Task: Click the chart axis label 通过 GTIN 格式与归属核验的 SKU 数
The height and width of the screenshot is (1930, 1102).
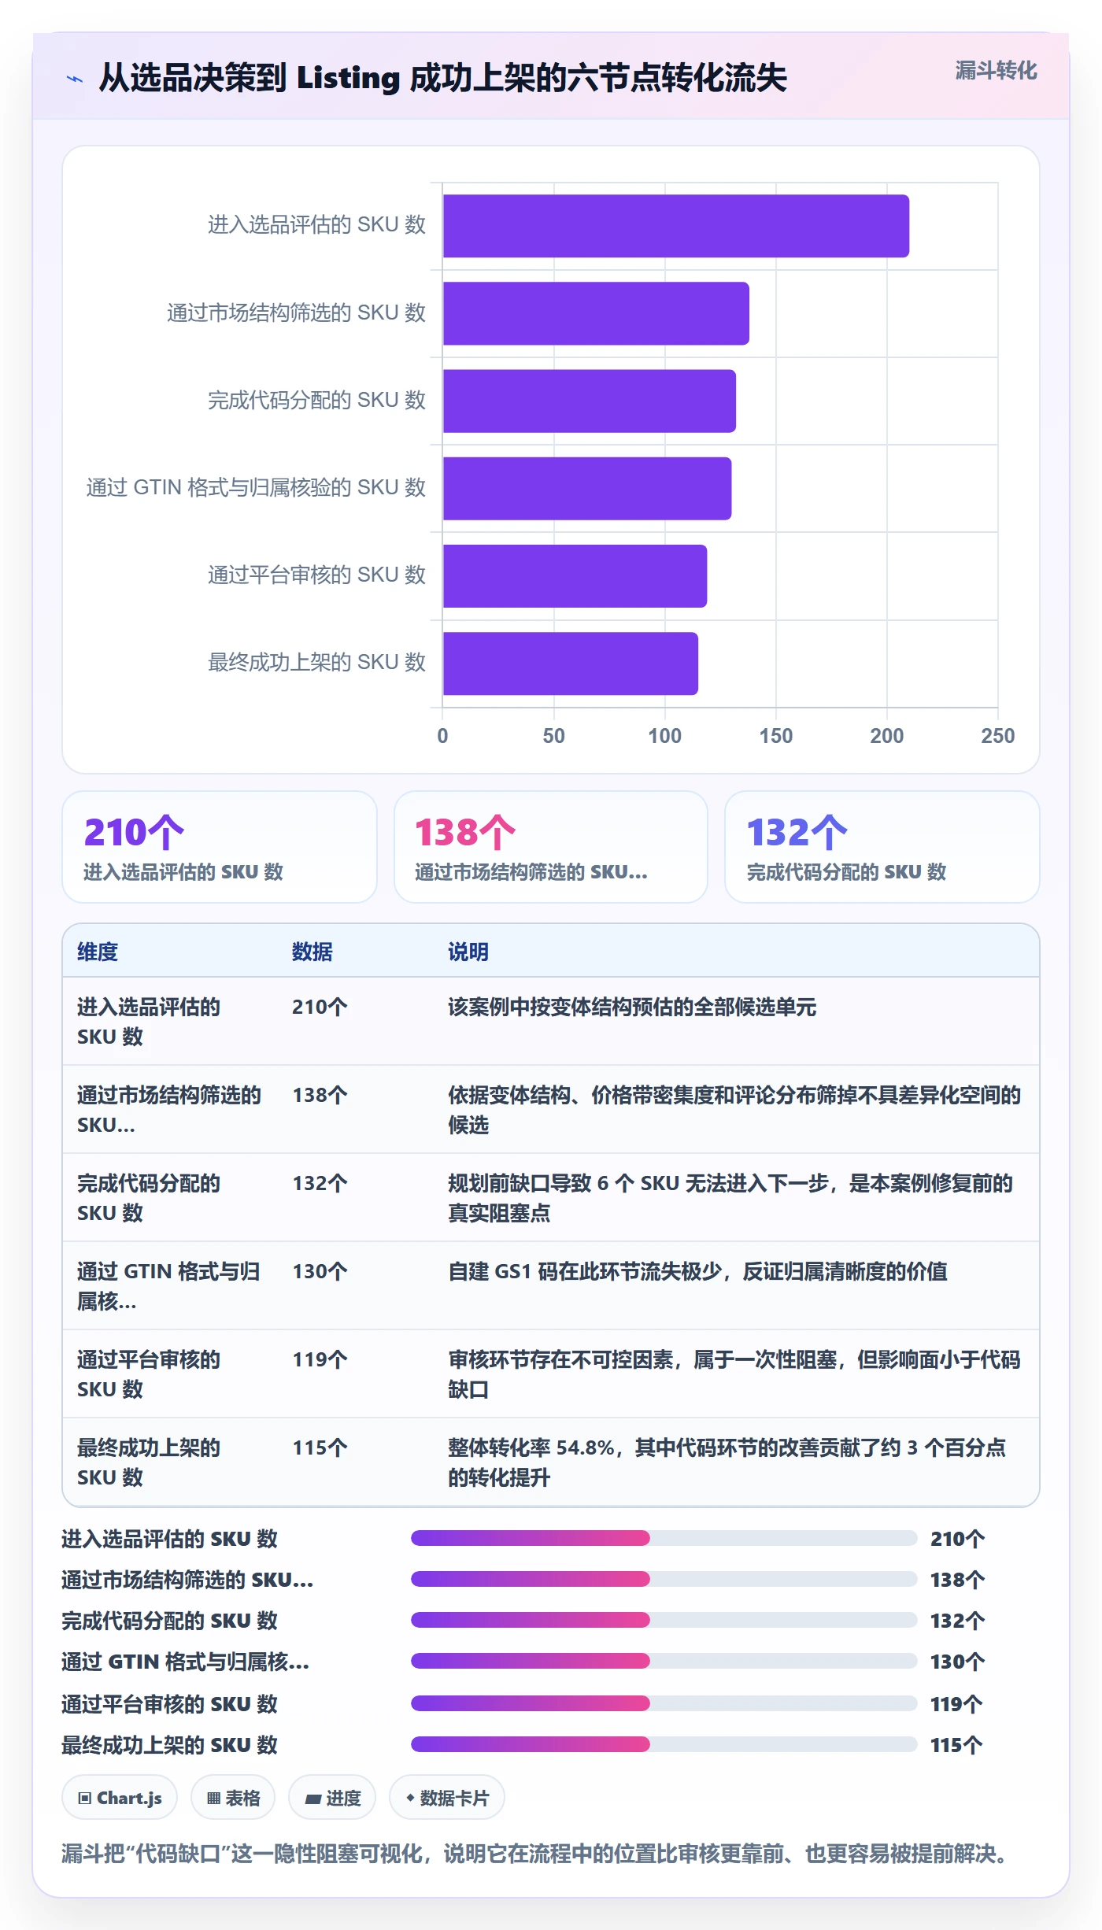Action: [x=256, y=487]
